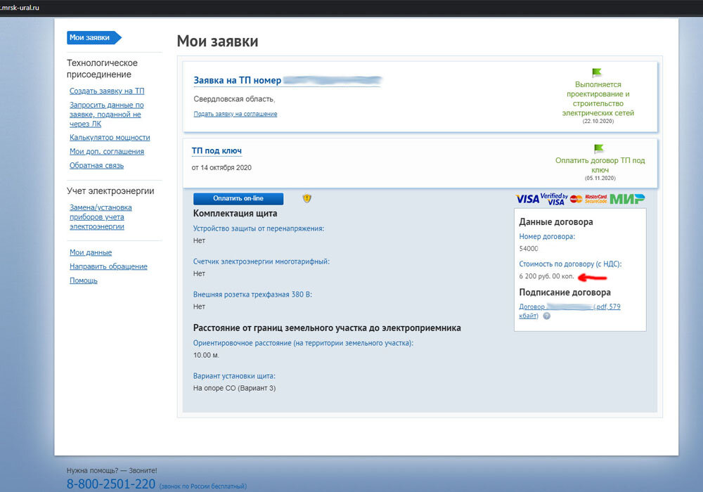This screenshot has height=492, width=703.
Task: Click the contract number 54000
Action: coord(529,249)
